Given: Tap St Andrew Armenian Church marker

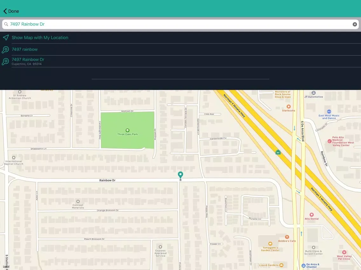Looking at the screenshot, I should pyautogui.click(x=20, y=92).
